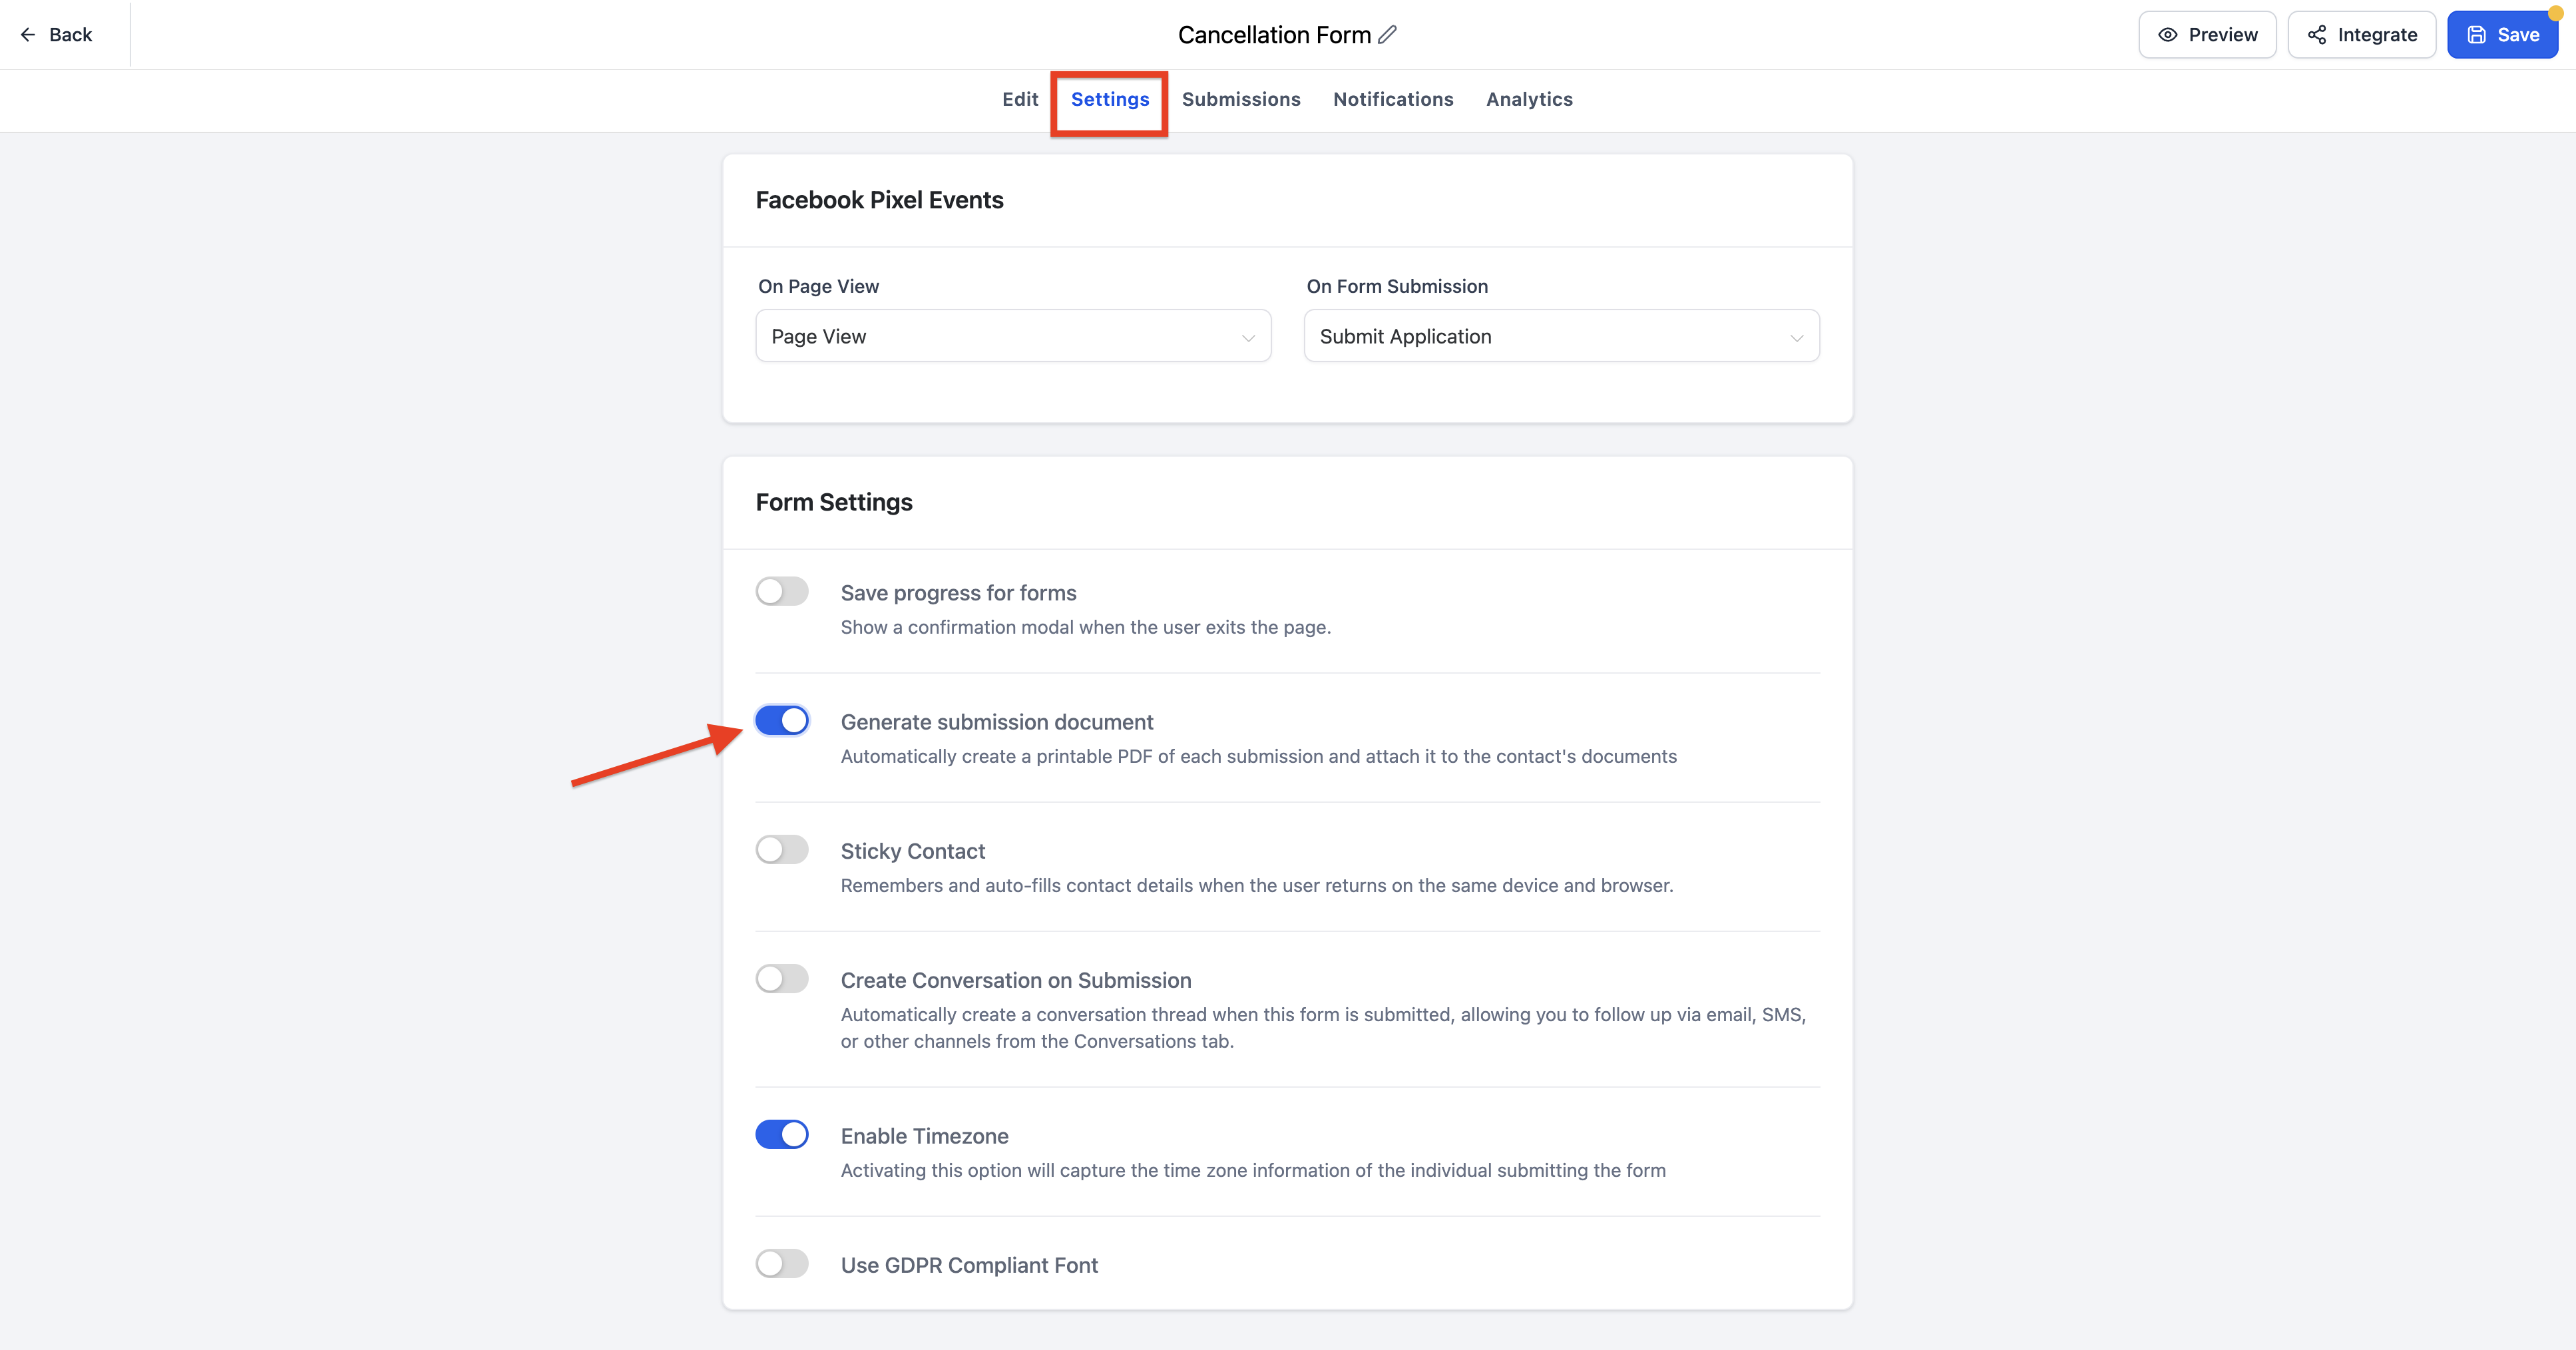Click the eye icon in Preview
The height and width of the screenshot is (1350, 2576).
(x=2168, y=35)
